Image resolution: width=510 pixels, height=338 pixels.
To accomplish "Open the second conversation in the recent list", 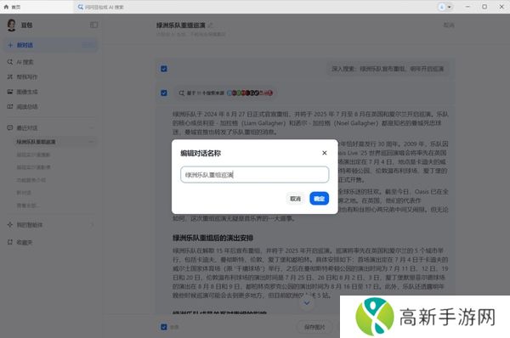I will pyautogui.click(x=33, y=155).
